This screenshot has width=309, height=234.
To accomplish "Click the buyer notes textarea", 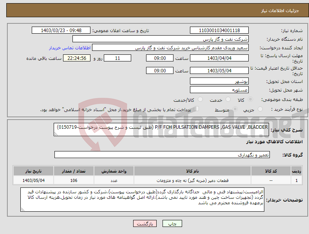I will point(142,200).
